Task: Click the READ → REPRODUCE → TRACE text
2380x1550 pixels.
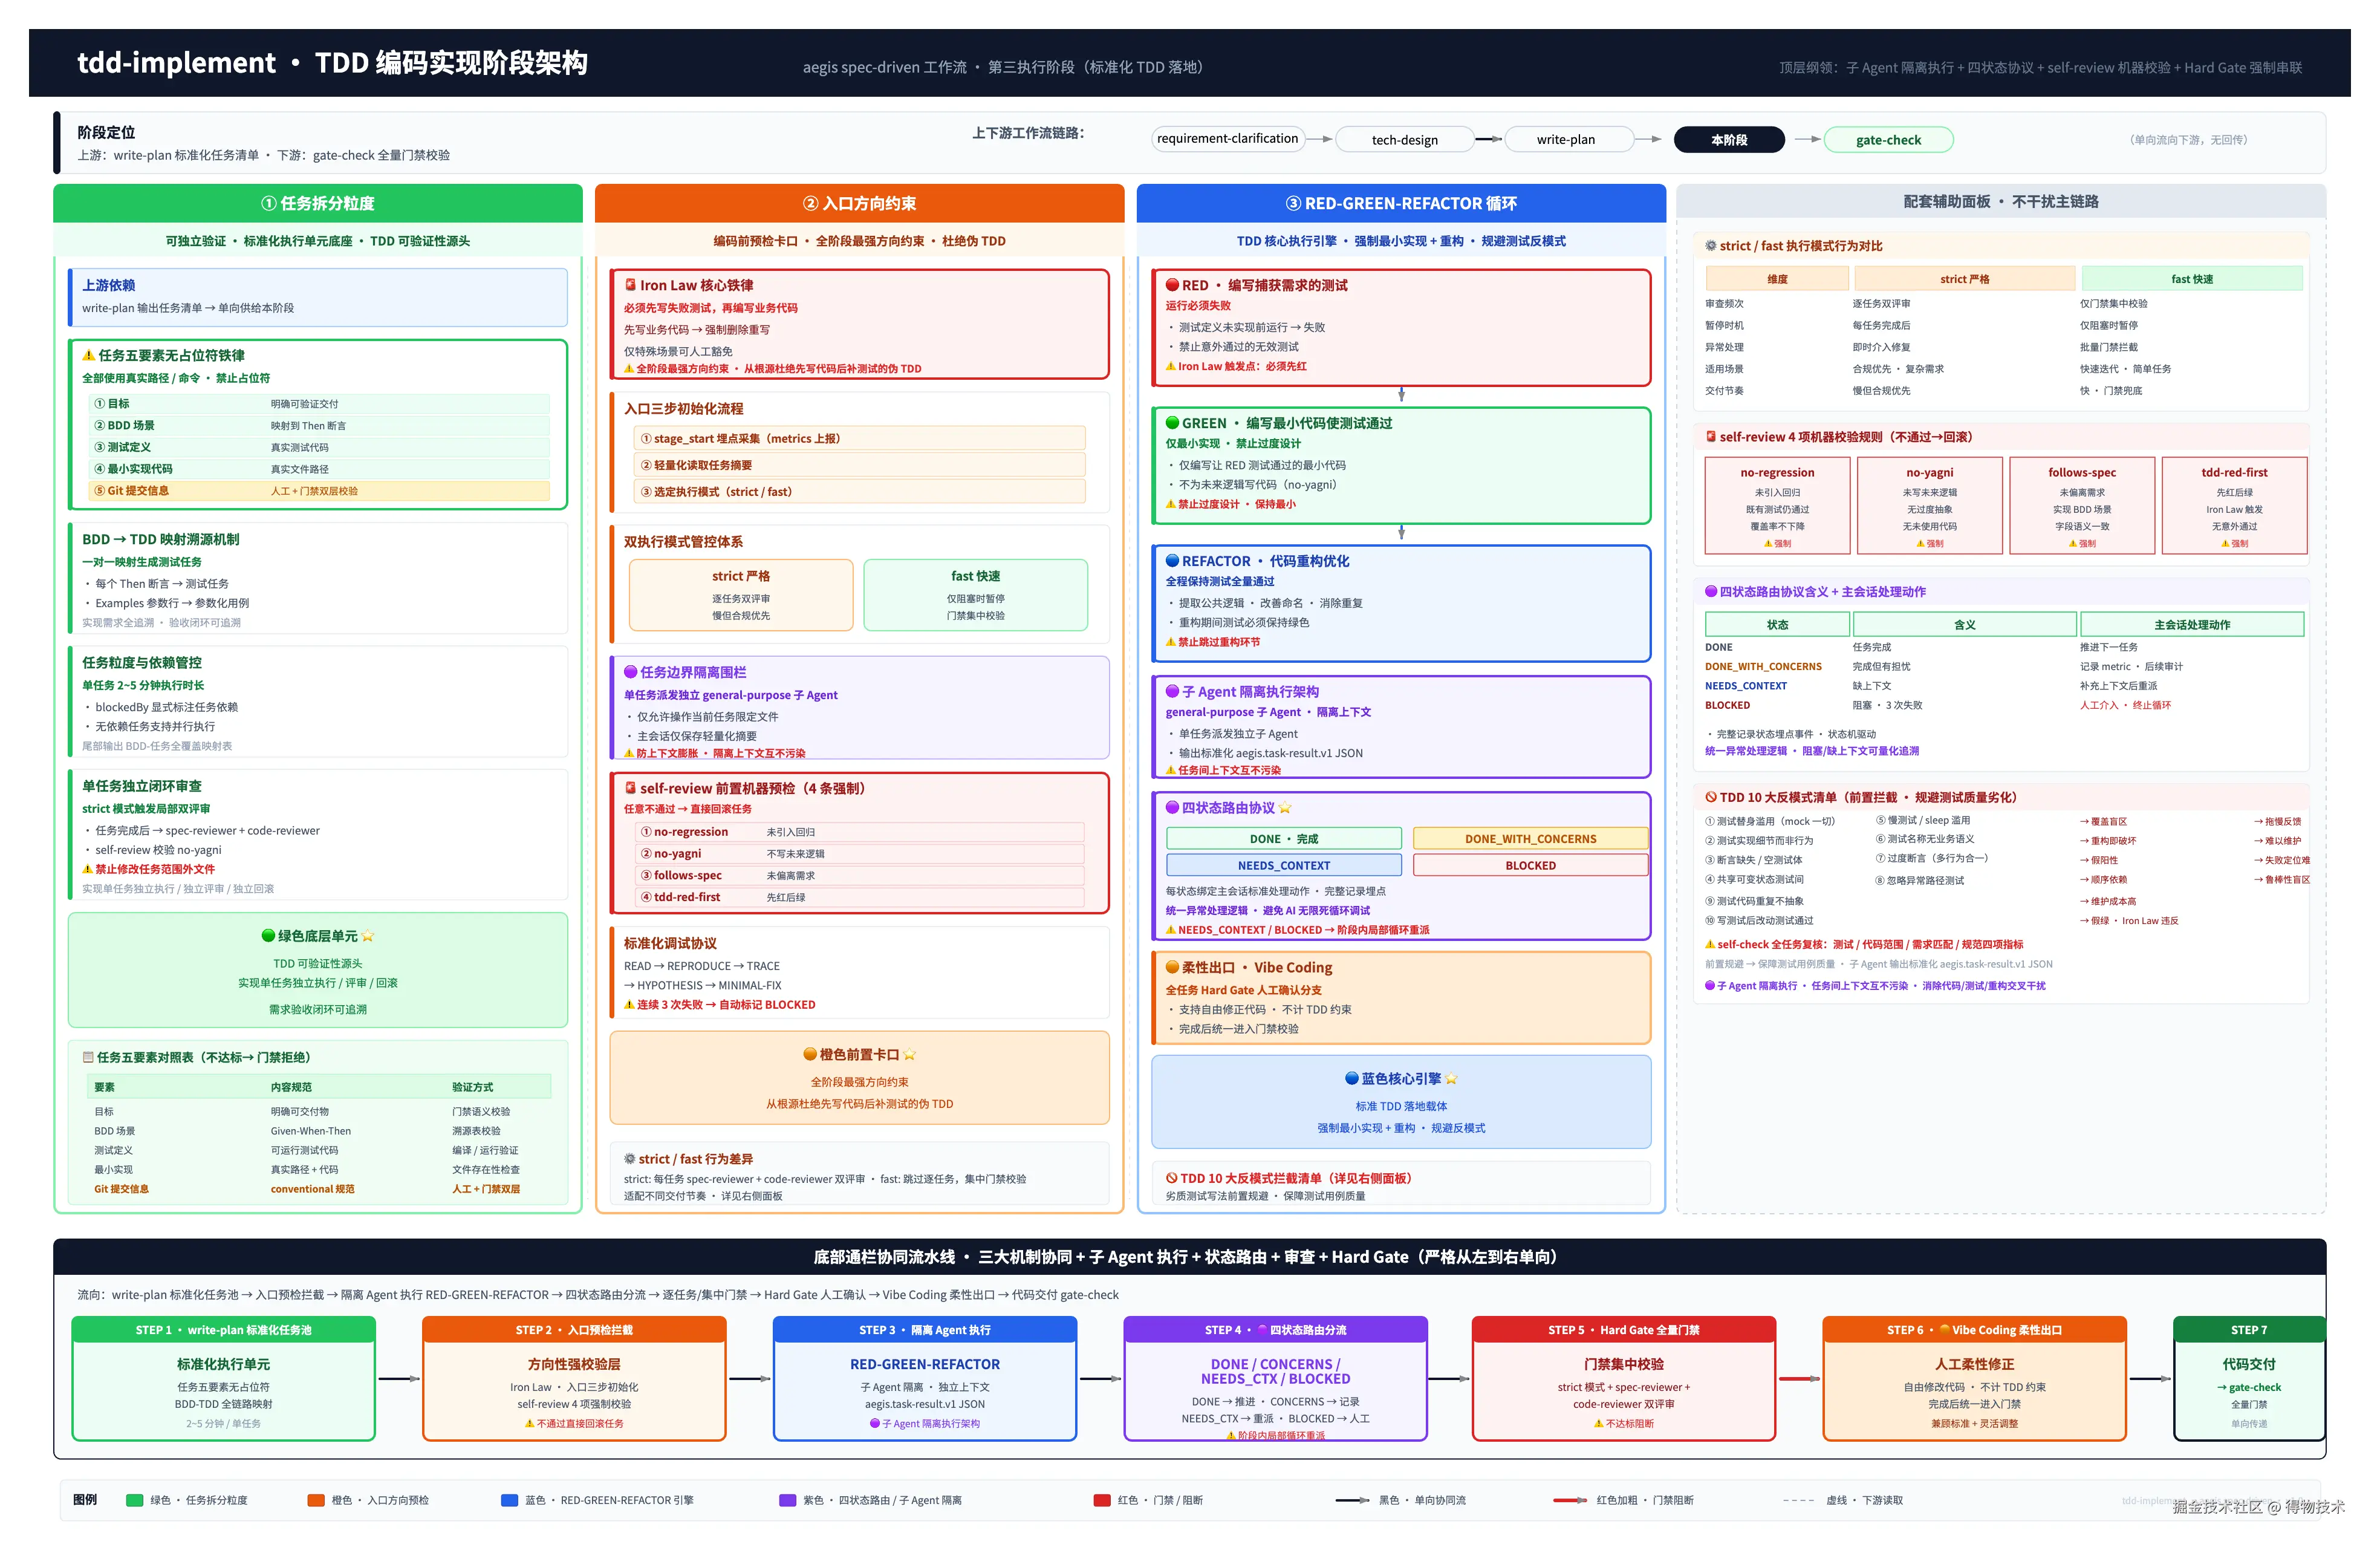Action: coord(702,966)
